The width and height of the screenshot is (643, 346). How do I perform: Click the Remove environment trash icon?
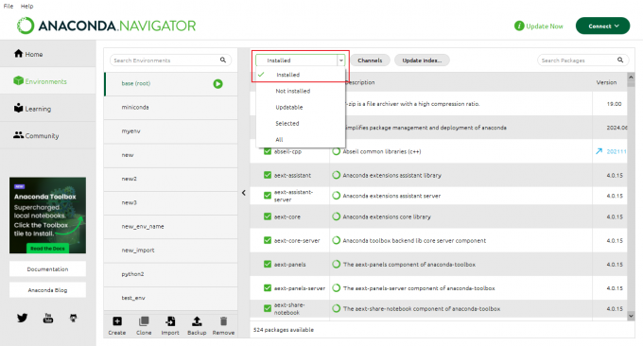[x=223, y=321]
